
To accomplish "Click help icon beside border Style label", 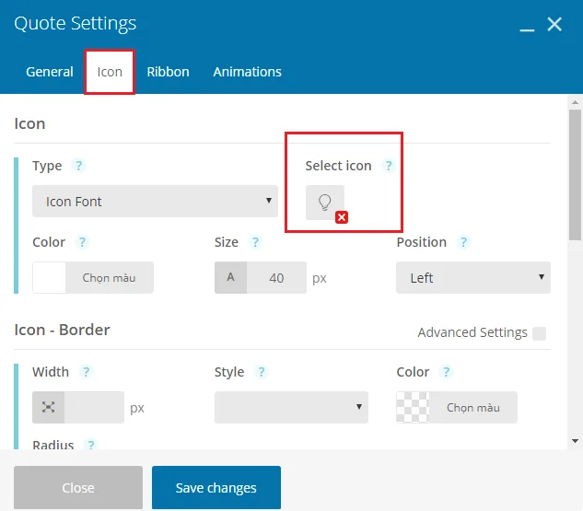I will coord(262,372).
